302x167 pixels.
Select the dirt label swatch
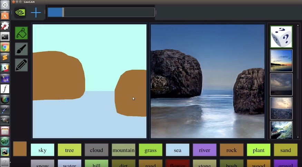click(x=124, y=163)
